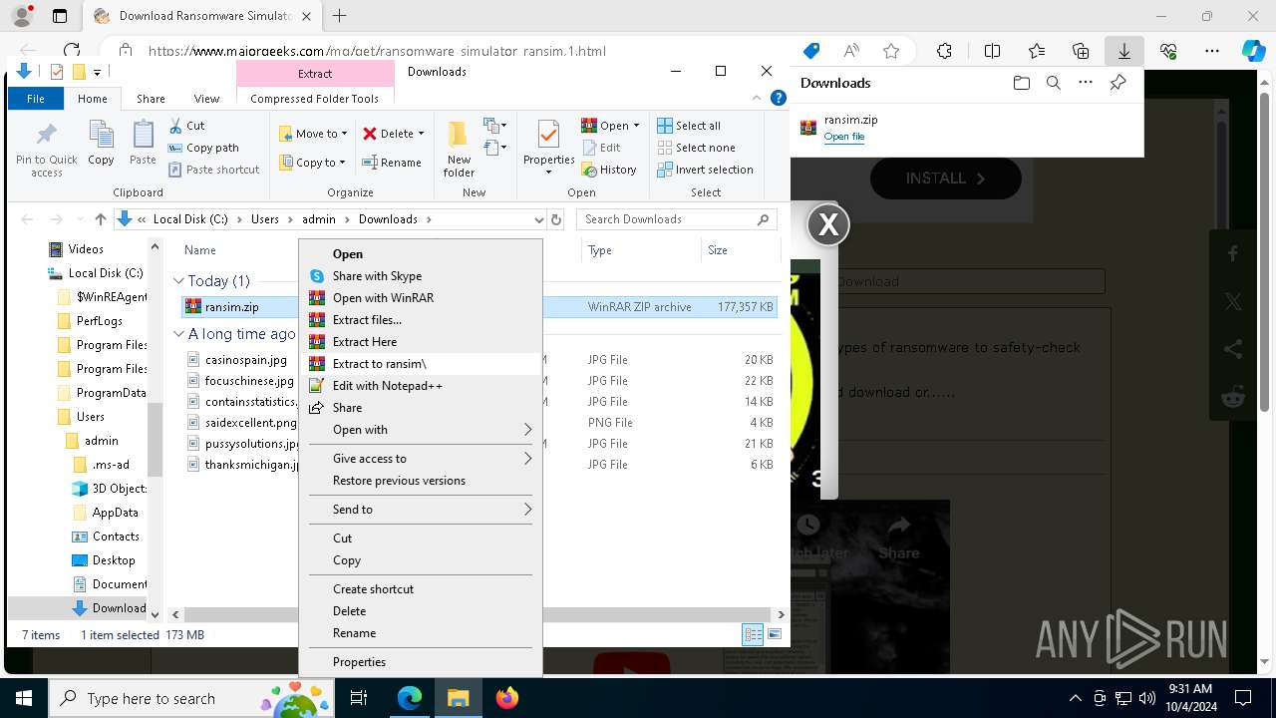Select Extract files... menu entry
Image resolution: width=1276 pixels, height=718 pixels.
click(x=420, y=320)
